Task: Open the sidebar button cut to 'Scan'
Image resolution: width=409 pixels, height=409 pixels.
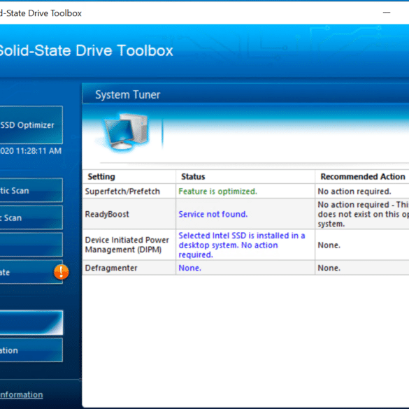Action: [31, 217]
